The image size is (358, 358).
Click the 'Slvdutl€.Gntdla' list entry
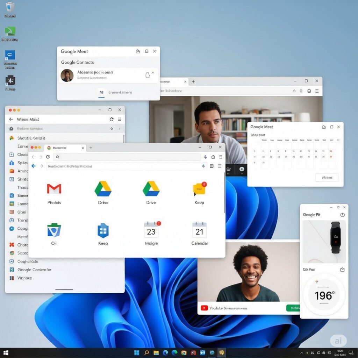31,138
